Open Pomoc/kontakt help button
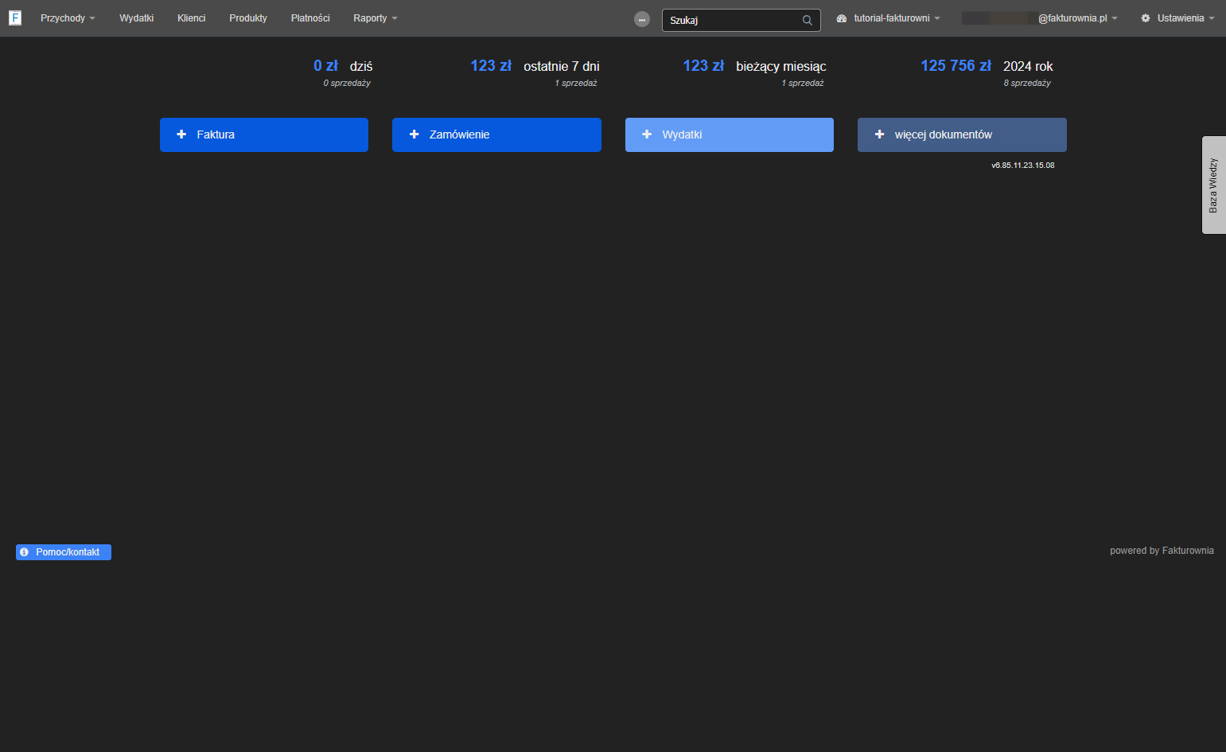Image resolution: width=1226 pixels, height=752 pixels. (64, 552)
